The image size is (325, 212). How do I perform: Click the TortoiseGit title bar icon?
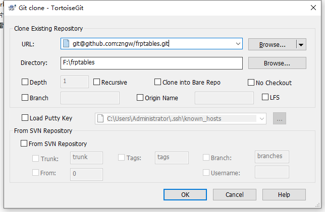[x=10, y=8]
